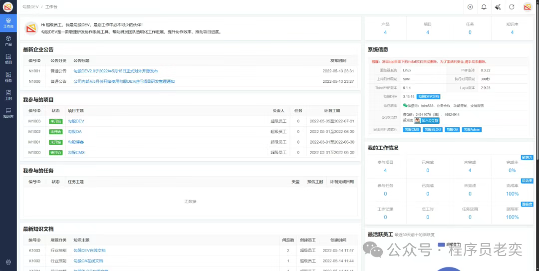Image resolution: width=539 pixels, height=271 pixels.
Task: Open the 勾股OA project link
Action: pyautogui.click(x=75, y=131)
